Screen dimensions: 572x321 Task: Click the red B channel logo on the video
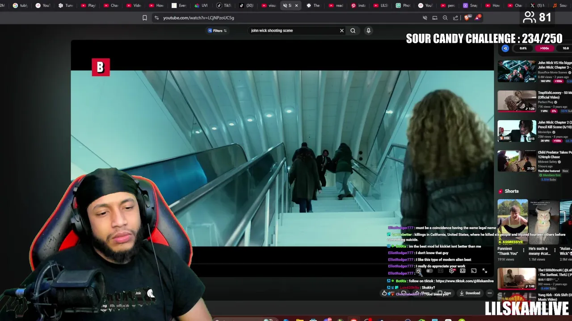point(101,67)
